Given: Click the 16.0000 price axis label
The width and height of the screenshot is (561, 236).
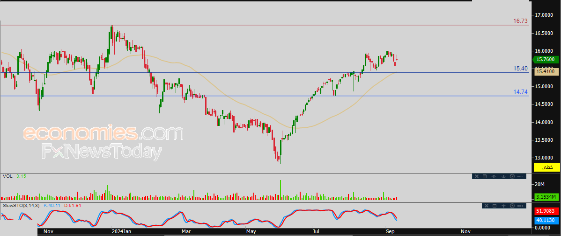Looking at the screenshot, I should [545, 51].
